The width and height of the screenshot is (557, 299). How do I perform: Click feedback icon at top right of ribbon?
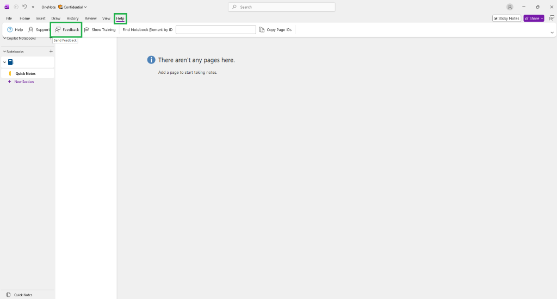[x=552, y=18]
